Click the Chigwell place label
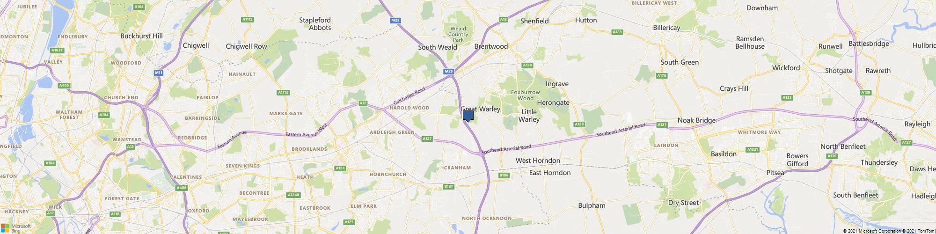 pyautogui.click(x=196, y=46)
